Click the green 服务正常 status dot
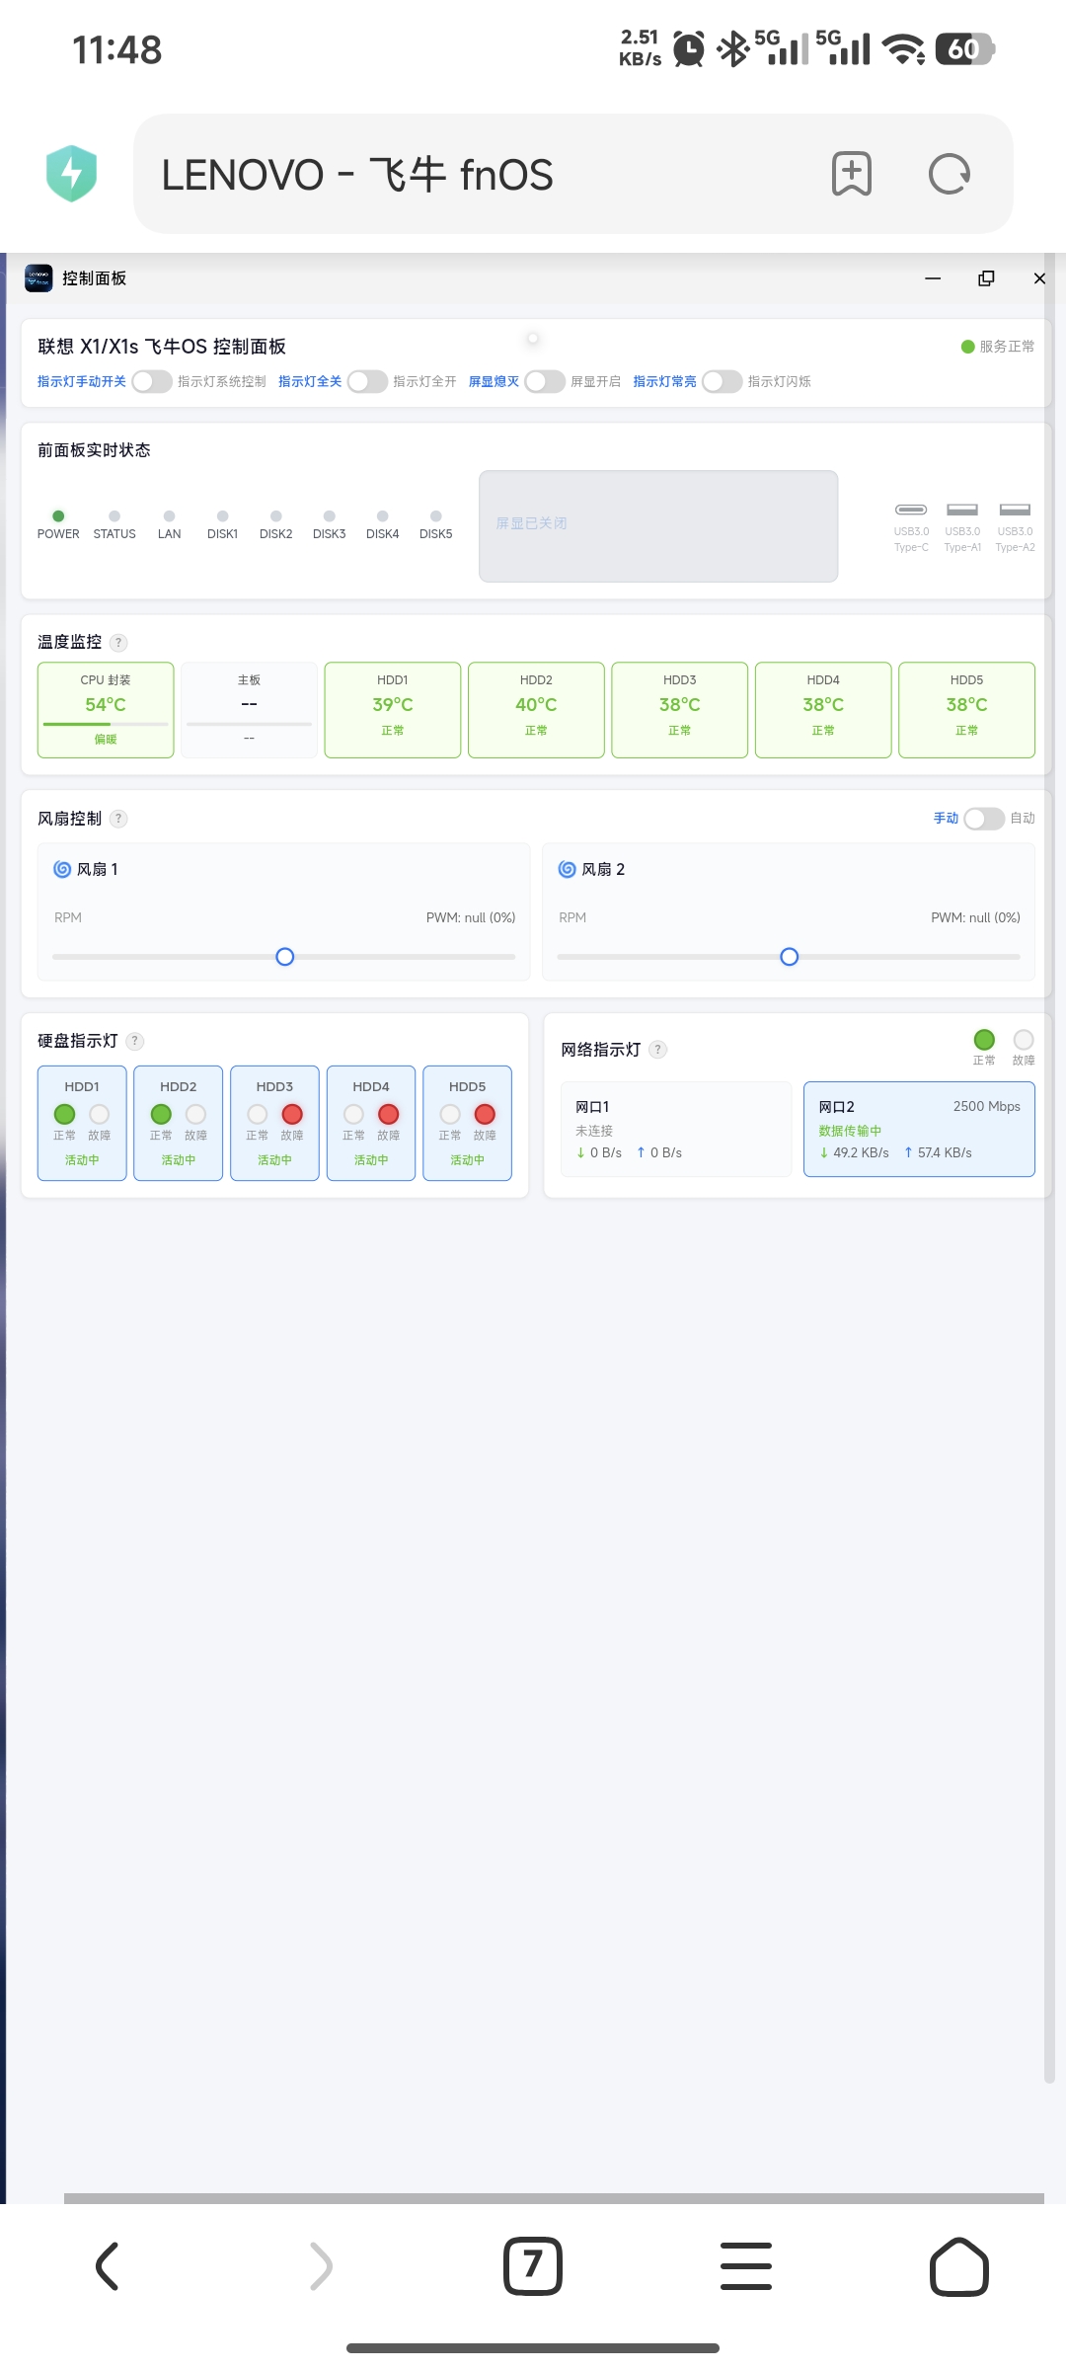 point(967,347)
